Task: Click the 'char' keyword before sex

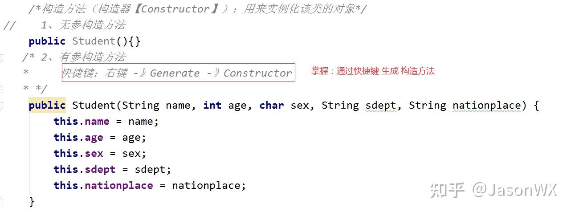Action: point(272,106)
